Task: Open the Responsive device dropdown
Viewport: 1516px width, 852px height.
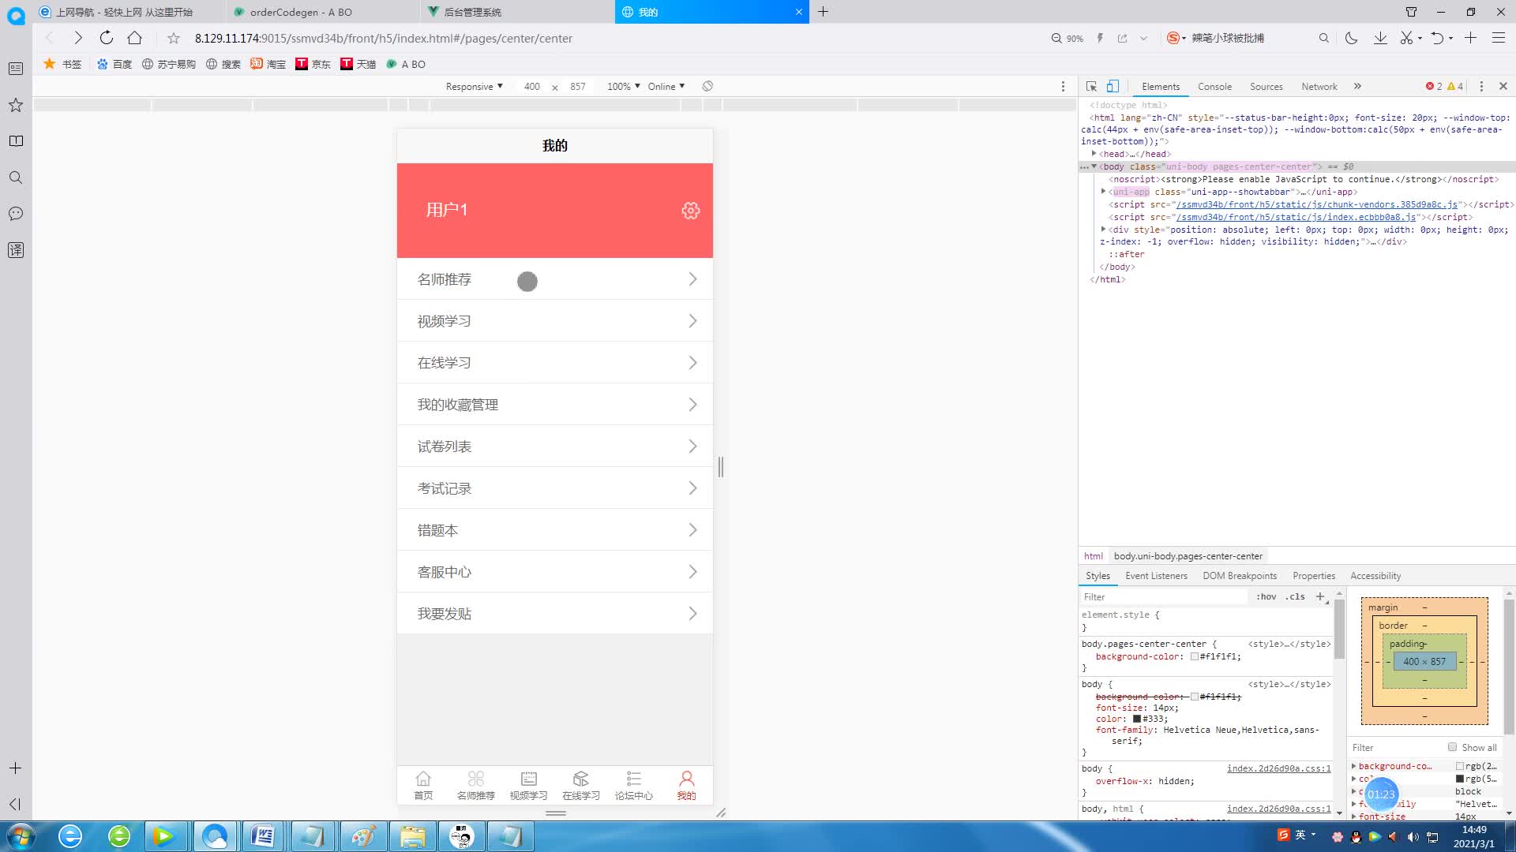Action: (474, 87)
